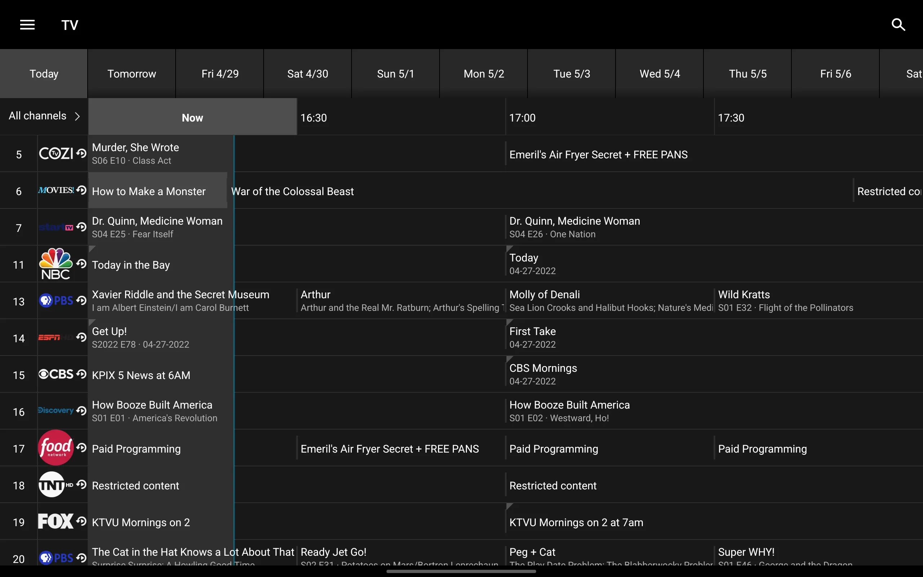The image size is (923, 577).
Task: Open KTVU Mornings on 2 at 7am
Action: (x=714, y=522)
